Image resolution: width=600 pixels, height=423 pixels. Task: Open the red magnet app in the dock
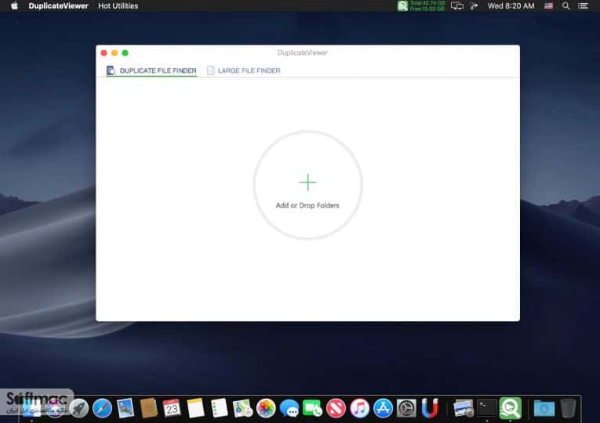[430, 408]
